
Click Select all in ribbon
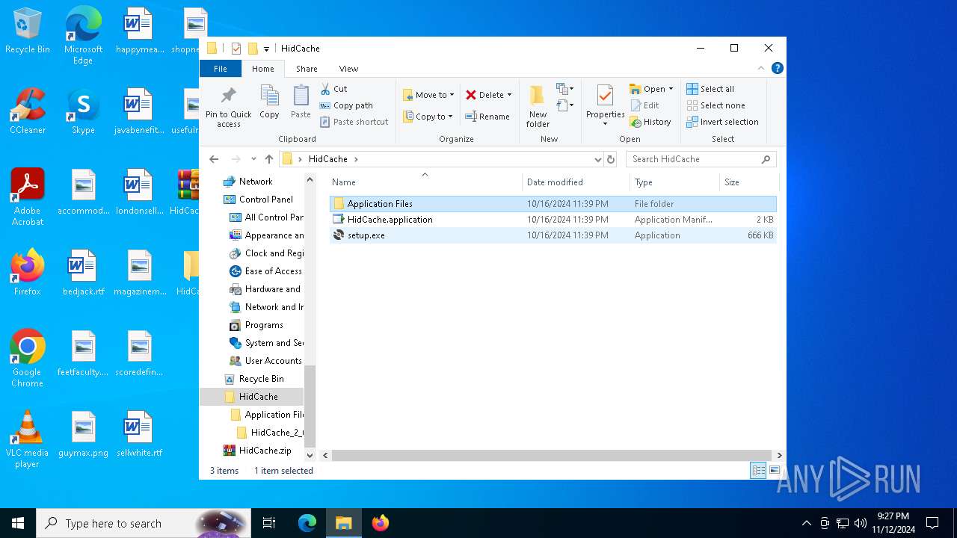point(710,89)
